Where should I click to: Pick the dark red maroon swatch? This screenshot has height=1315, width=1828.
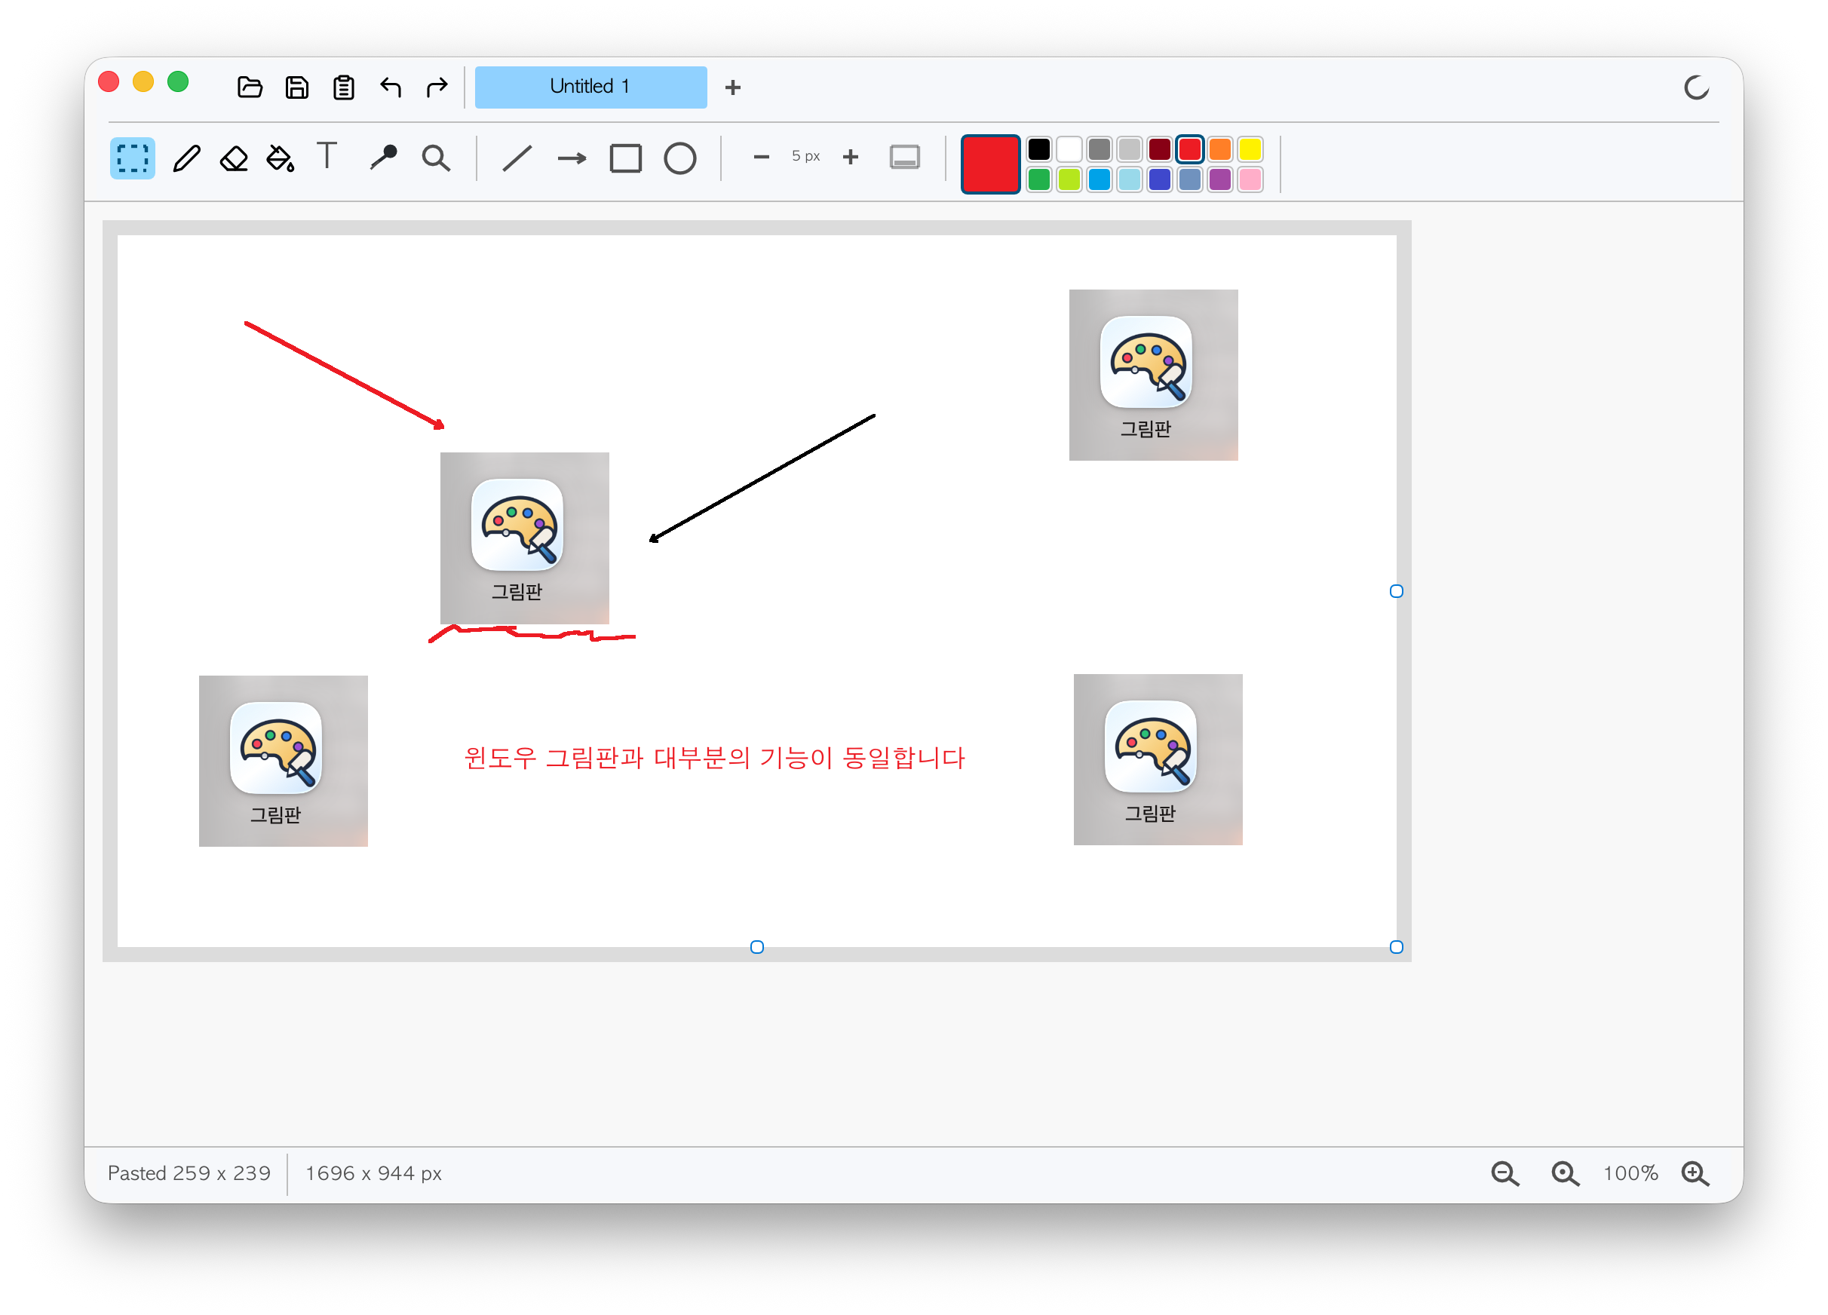[1159, 149]
